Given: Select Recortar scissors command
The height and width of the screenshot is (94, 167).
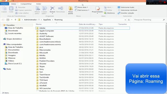Looking at the screenshot, I should point(20,7).
